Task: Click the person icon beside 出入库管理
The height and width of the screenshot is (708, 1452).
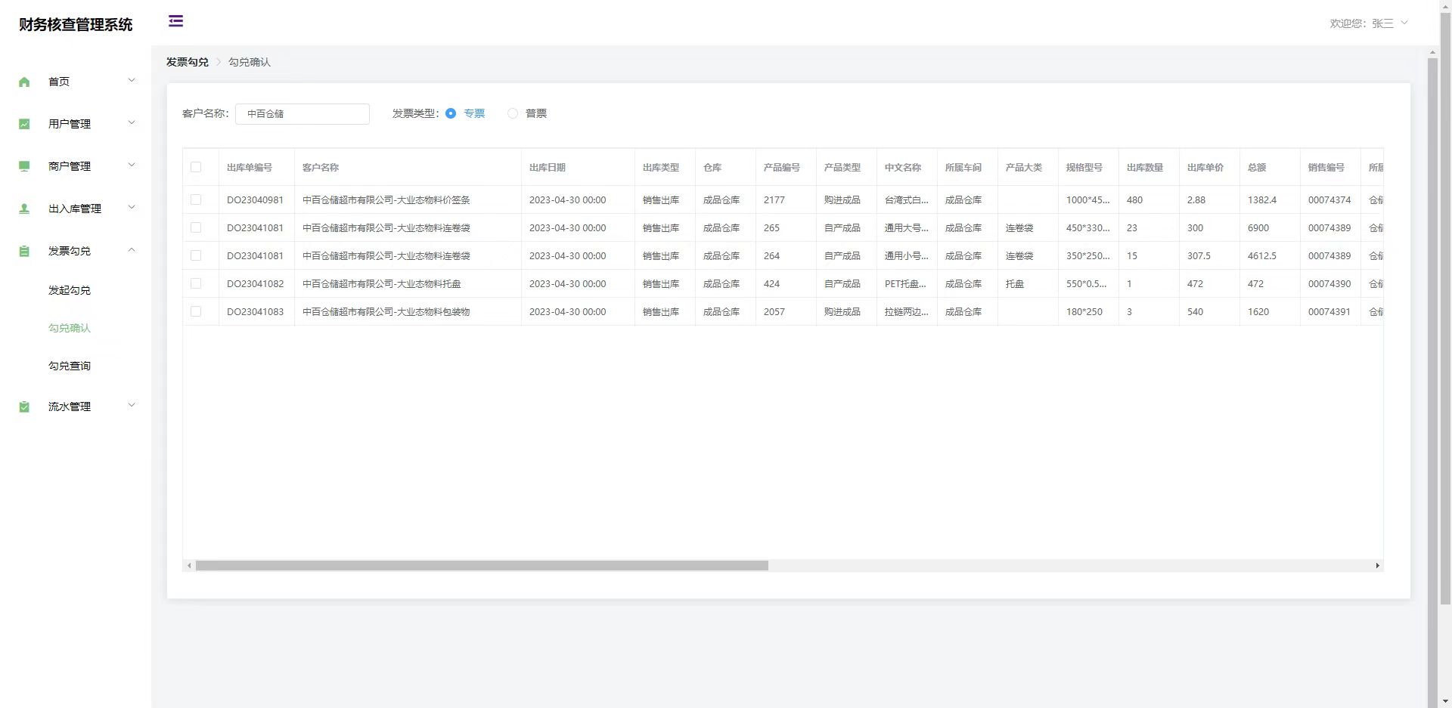Action: [24, 209]
